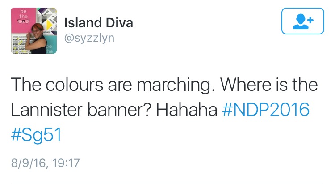Click the divider line below the tweet

[167, 183]
